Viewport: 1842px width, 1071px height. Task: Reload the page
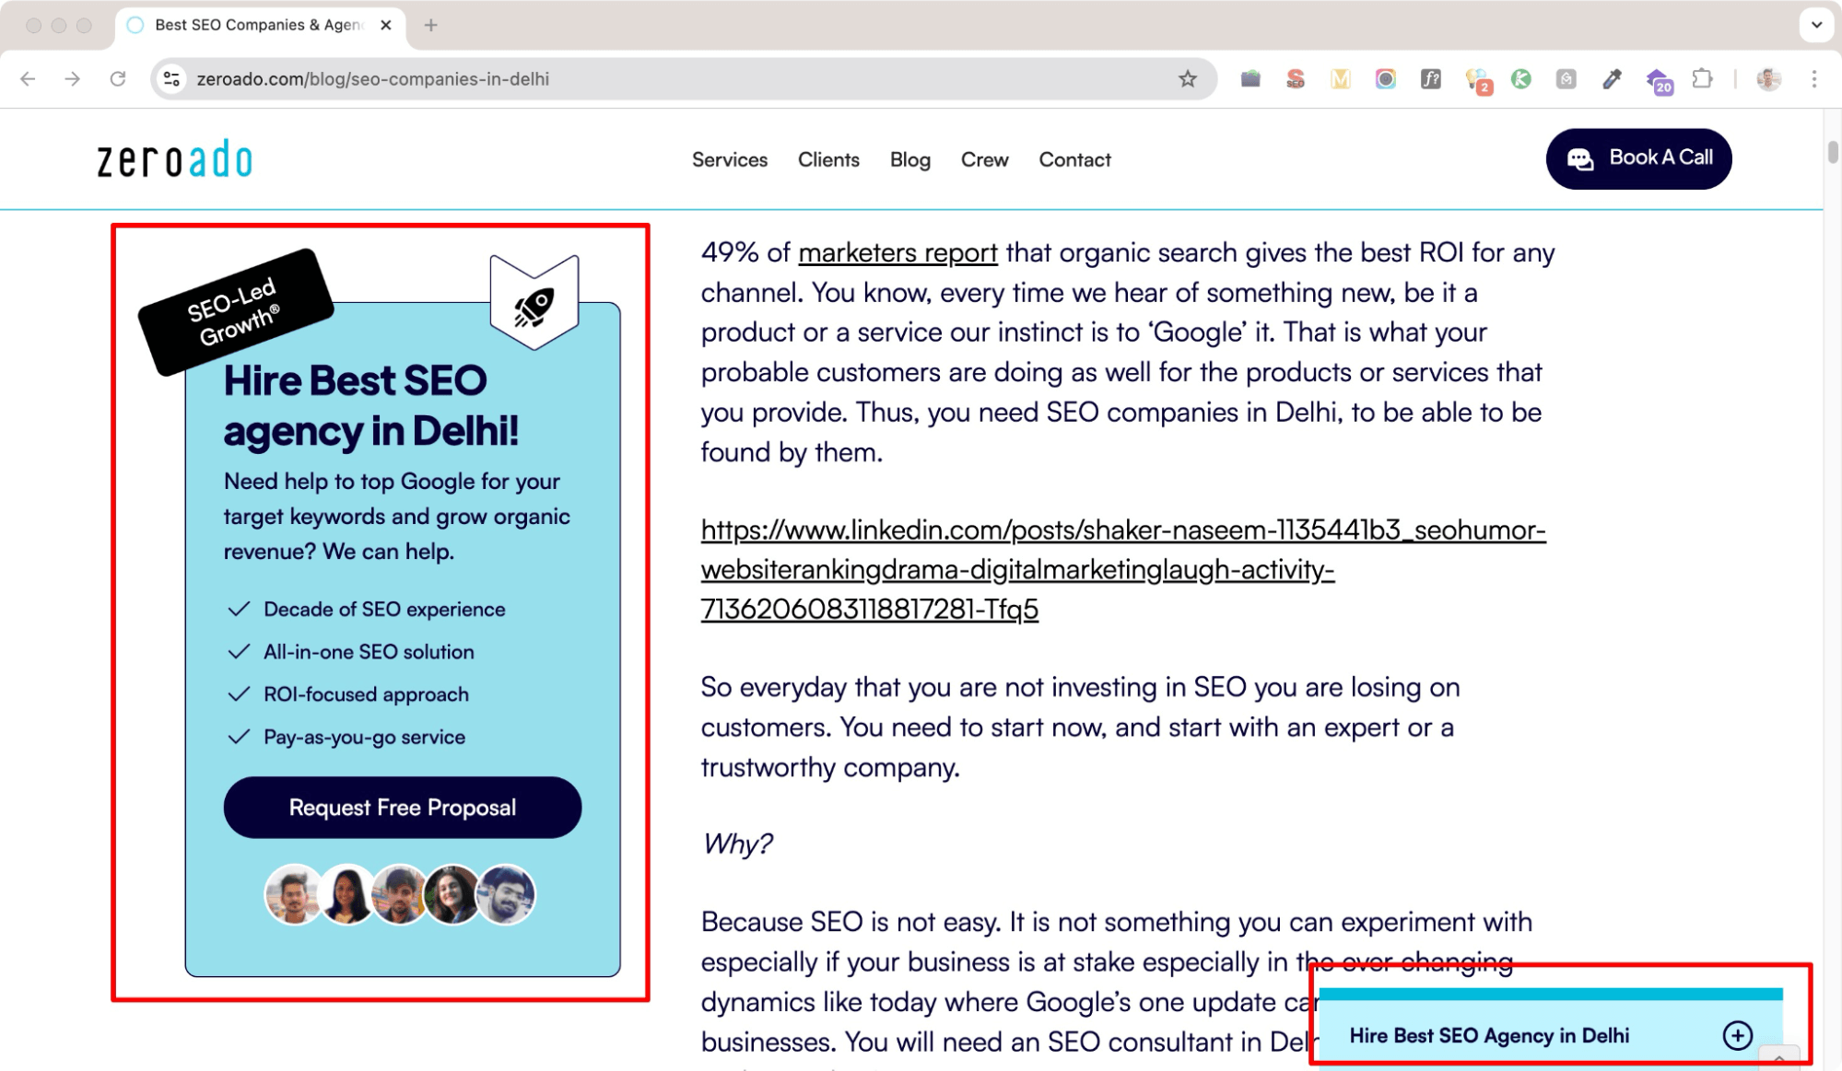[119, 79]
